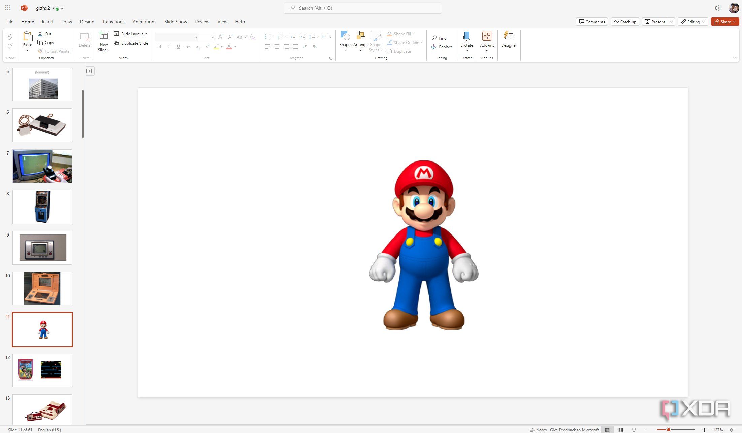Image resolution: width=742 pixels, height=433 pixels.
Task: Click the Catch up button
Action: [625, 22]
